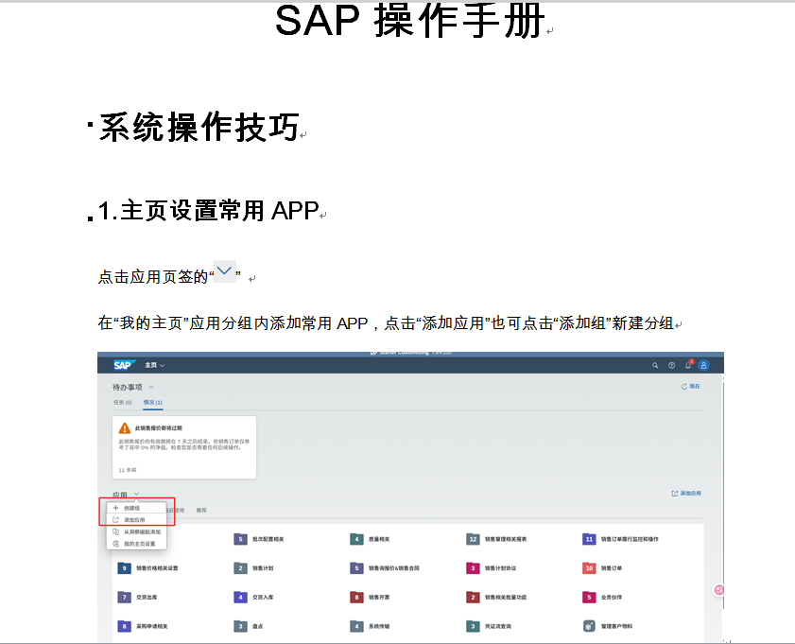
Task: Open the help question mark icon
Action: (671, 365)
